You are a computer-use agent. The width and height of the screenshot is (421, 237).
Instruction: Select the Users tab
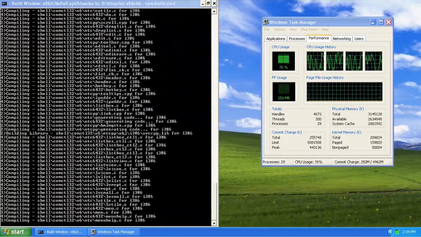pyautogui.click(x=359, y=39)
